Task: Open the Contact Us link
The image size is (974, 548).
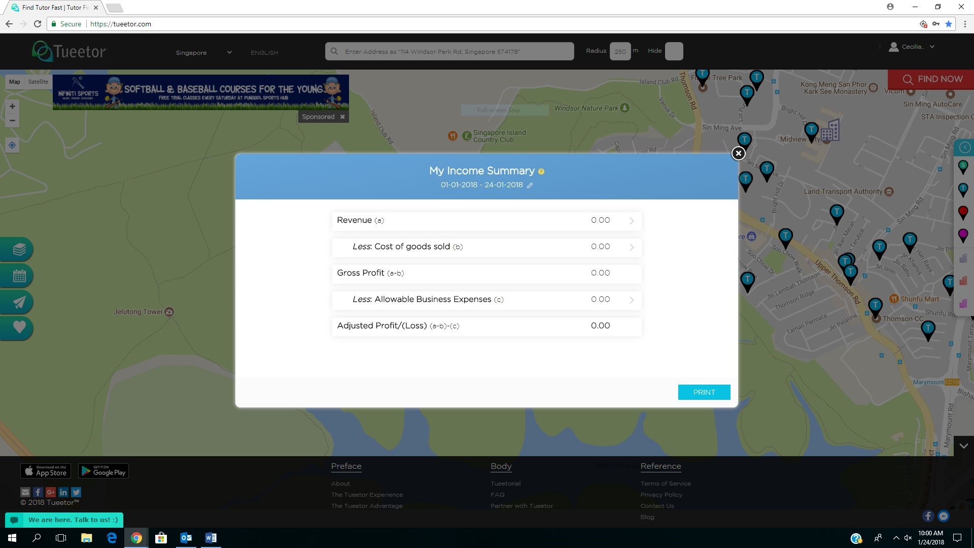Action: 657,506
